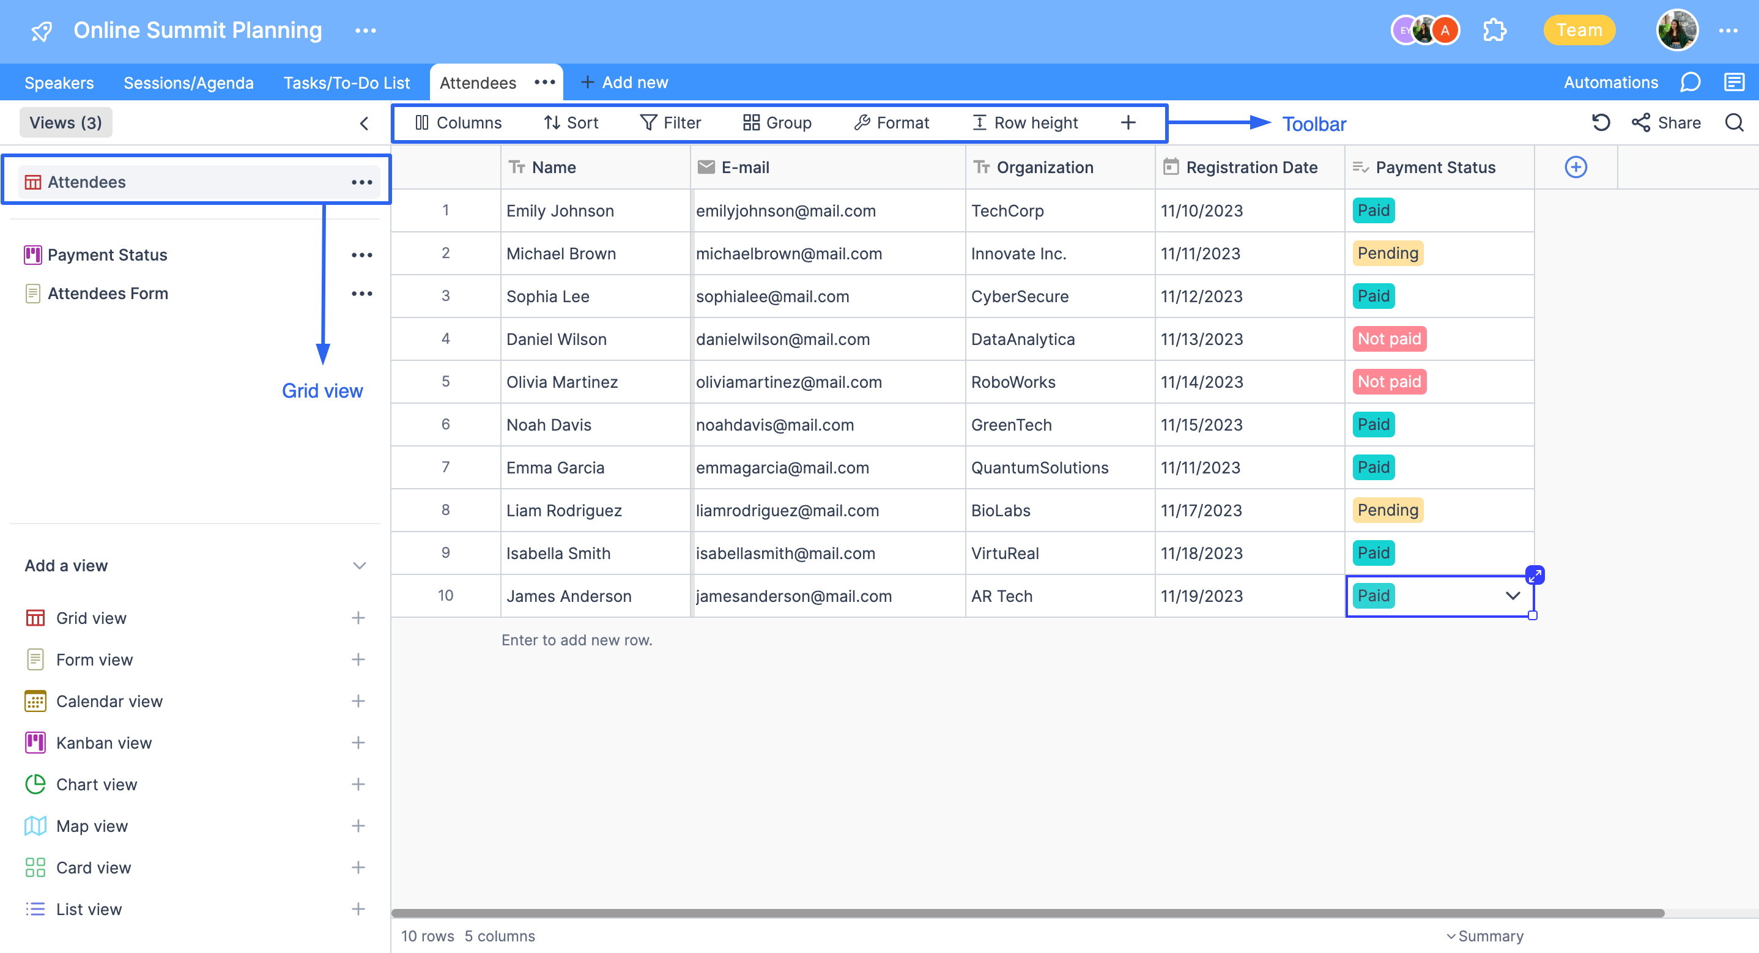
Task: Expand the Summary footer panel
Action: [1484, 936]
